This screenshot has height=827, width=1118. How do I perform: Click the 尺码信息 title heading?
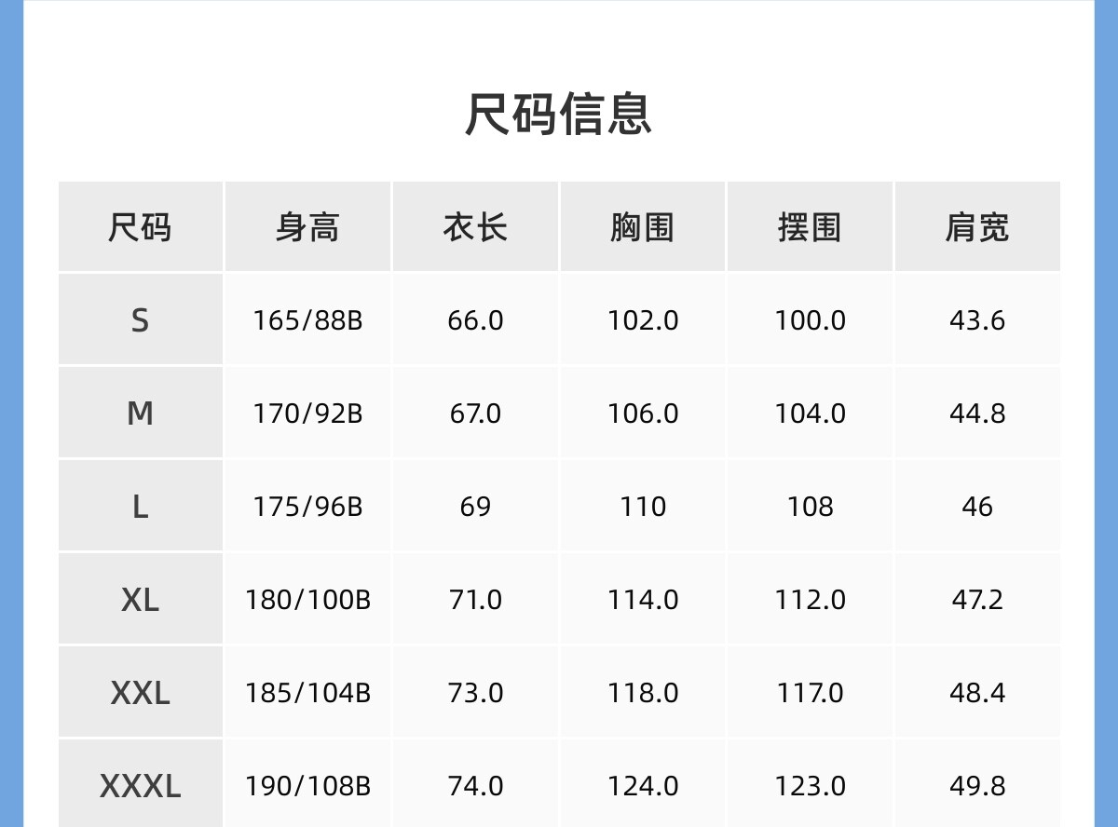click(x=558, y=114)
